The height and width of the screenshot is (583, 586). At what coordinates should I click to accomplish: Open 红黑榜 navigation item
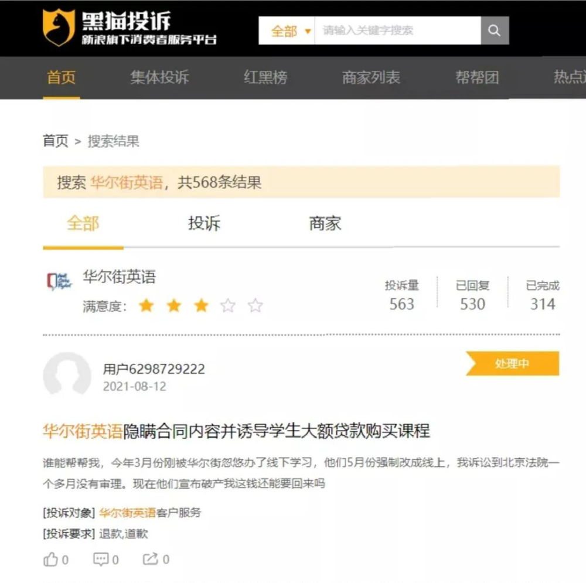(x=265, y=78)
